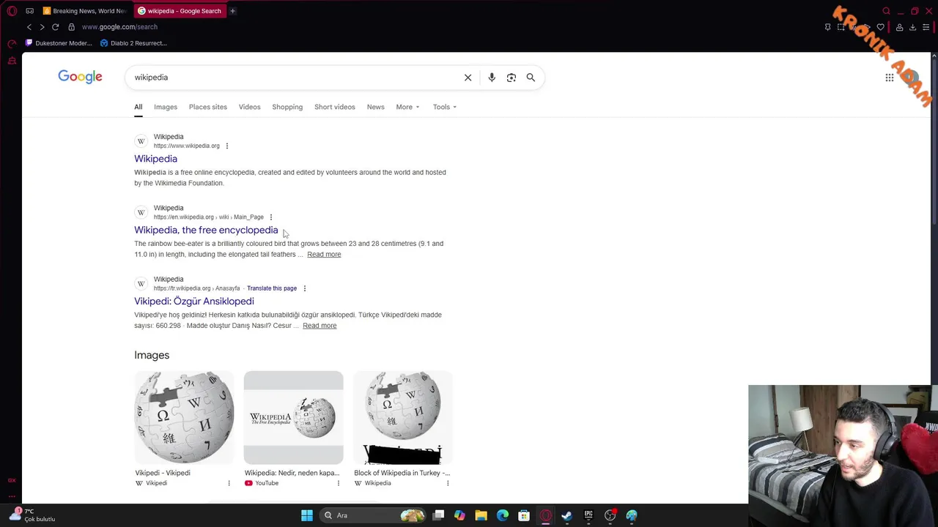The height and width of the screenshot is (527, 938).
Task: Click the Google logo
Action: click(80, 77)
